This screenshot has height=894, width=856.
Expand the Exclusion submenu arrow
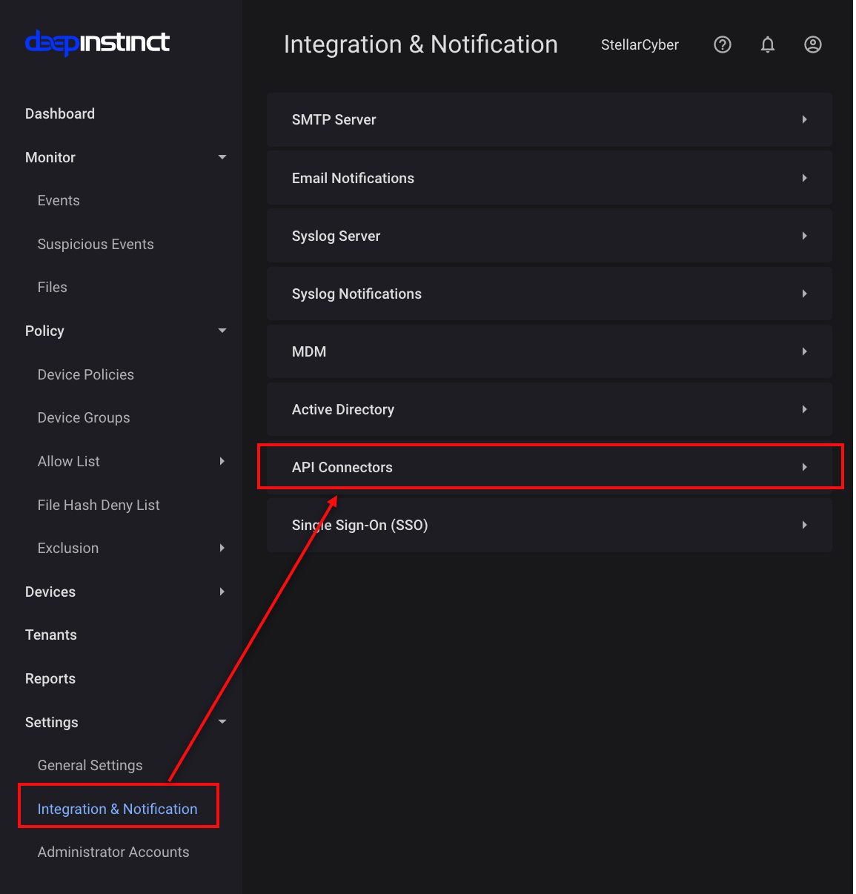click(x=222, y=548)
